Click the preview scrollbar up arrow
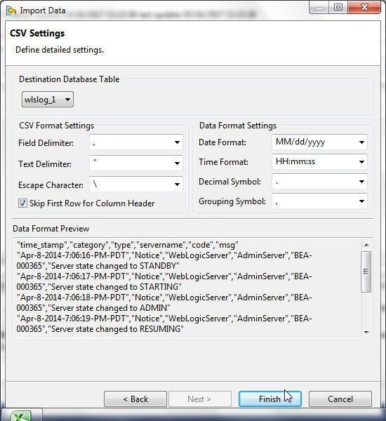The image size is (386, 421). (366, 245)
